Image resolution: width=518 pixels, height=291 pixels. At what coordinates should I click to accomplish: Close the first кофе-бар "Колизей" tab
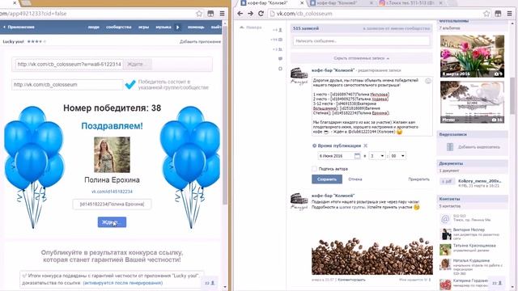tap(302, 3)
